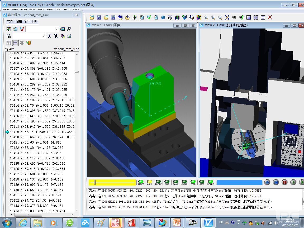
Task: Expand the upper combo box in NC program panel
Action: (57, 29)
